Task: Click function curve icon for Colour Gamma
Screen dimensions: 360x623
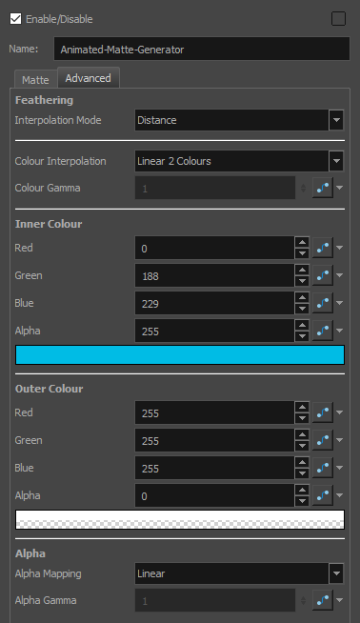Action: coord(323,188)
